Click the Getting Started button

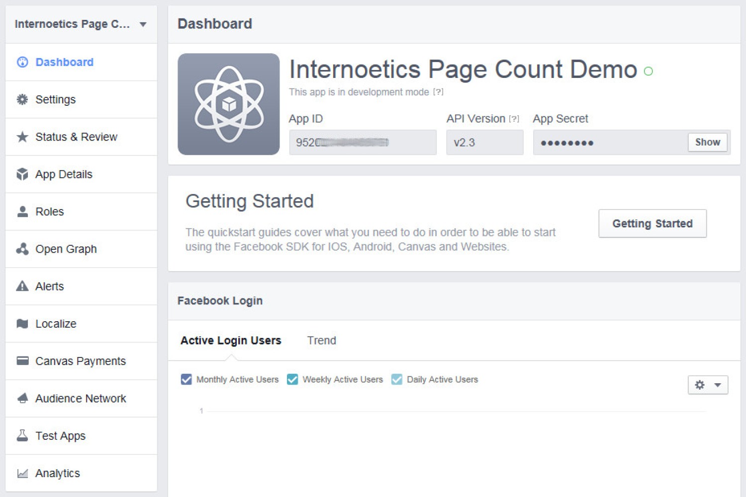652,223
